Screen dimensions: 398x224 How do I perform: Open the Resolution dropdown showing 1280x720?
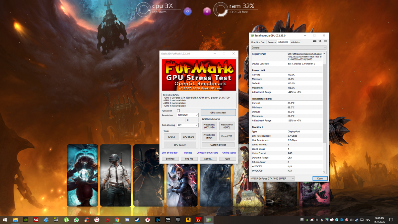tap(187, 115)
